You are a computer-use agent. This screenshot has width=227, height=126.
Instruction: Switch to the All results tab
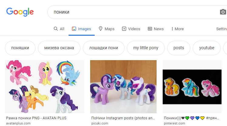59,29
